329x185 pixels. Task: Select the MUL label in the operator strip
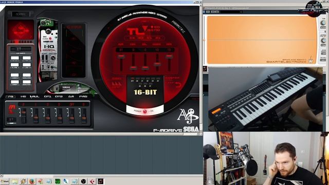point(35,97)
